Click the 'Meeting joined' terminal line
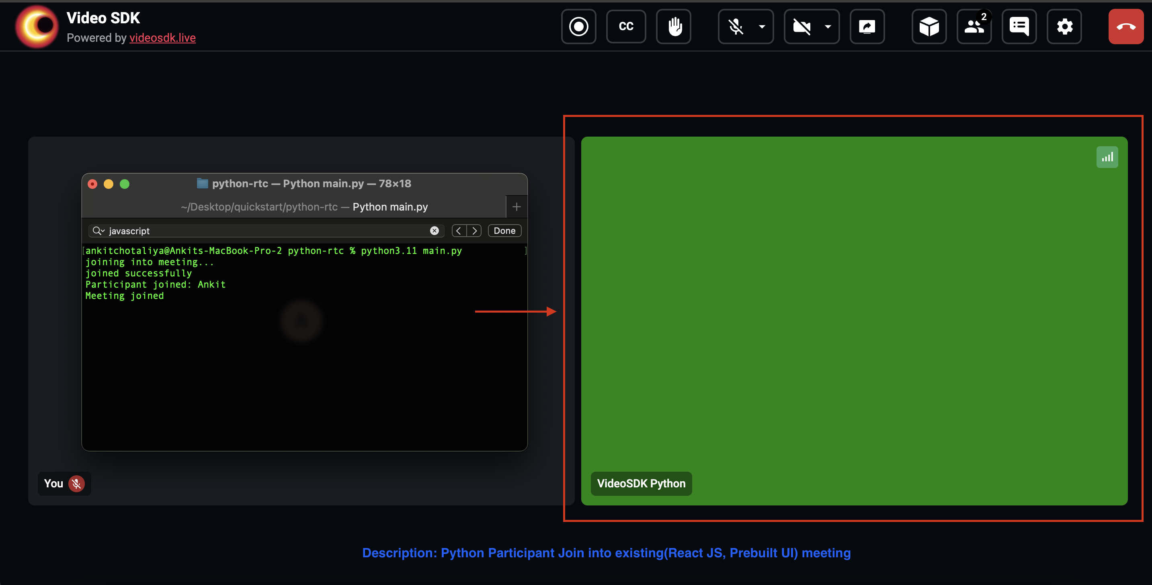The image size is (1152, 585). (x=124, y=296)
